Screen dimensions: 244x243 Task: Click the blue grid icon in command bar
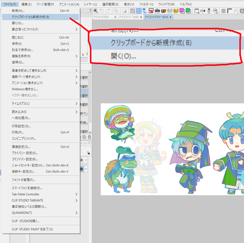139,11
